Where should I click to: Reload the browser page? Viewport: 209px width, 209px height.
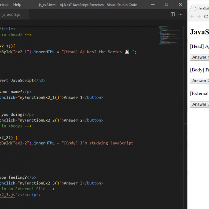coord(206,17)
